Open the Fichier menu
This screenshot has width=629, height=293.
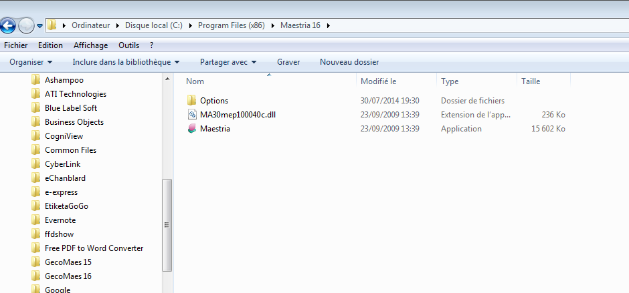point(16,45)
